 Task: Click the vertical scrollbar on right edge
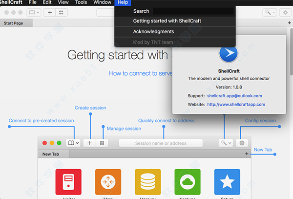[x=292, y=51]
